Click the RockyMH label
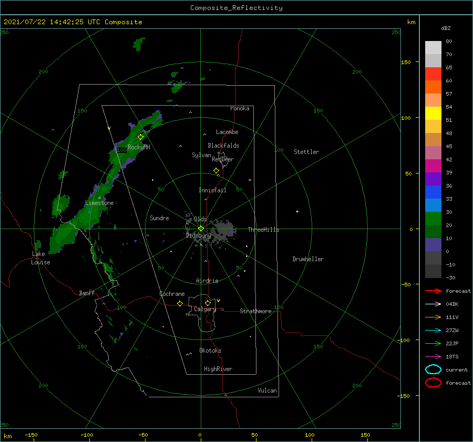Screen dimensions: 473x442 [139, 147]
